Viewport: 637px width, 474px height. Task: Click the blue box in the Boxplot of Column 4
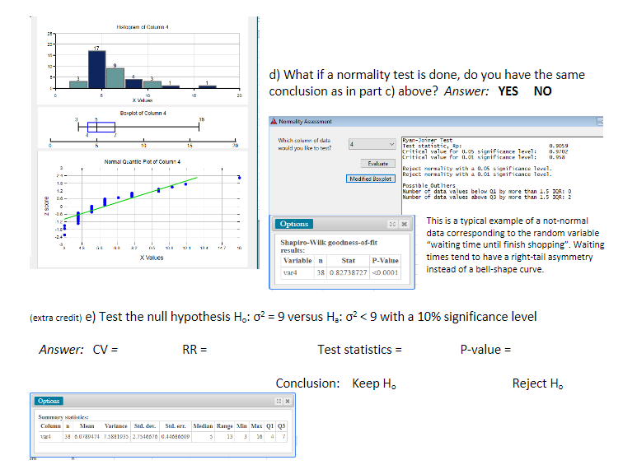(x=101, y=127)
